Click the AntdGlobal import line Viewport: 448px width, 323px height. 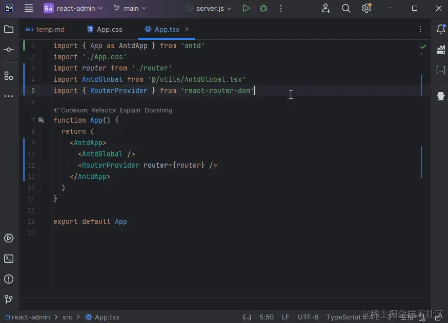click(x=150, y=79)
